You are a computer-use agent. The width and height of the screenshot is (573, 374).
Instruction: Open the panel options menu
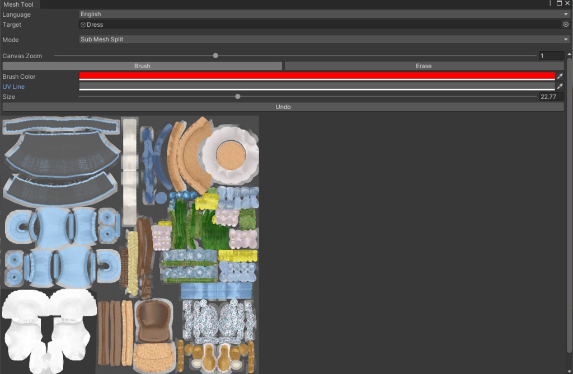point(550,3)
